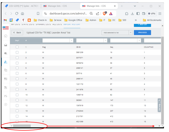The height and width of the screenshot is (132, 169).
Task: Tick the Skip checkbox for row 1
Action: click(17, 47)
